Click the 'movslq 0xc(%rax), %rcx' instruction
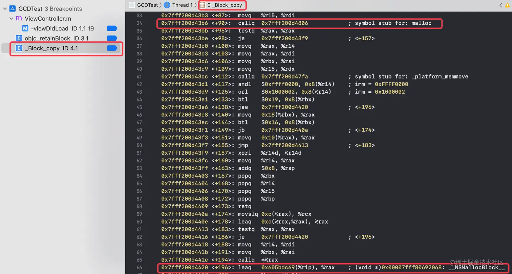Viewport: 512px width, 274px height. point(275,214)
